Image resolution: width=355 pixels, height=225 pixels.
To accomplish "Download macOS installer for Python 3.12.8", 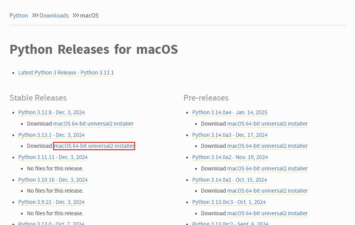I will (93, 124).
